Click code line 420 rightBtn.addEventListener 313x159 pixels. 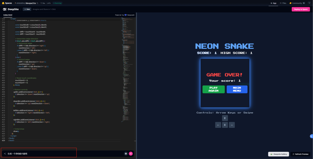(x=29, y=120)
